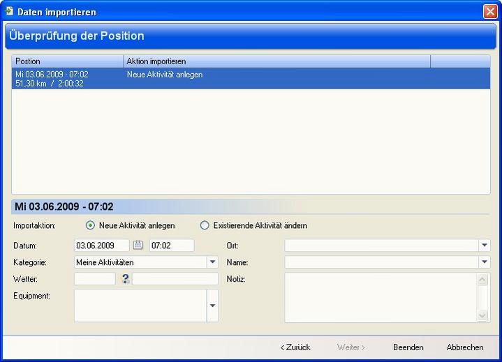The image size is (502, 362).
Task: Open the Ort dropdown list
Action: tap(484, 246)
